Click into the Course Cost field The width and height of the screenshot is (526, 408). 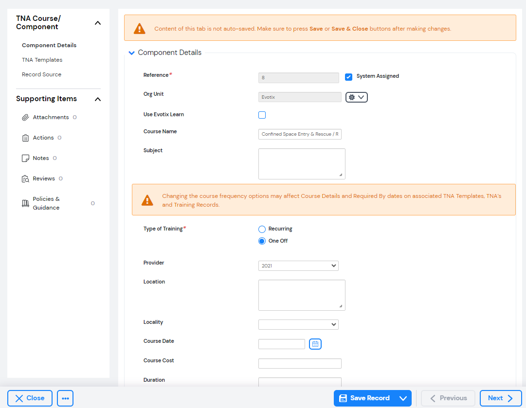click(x=300, y=364)
